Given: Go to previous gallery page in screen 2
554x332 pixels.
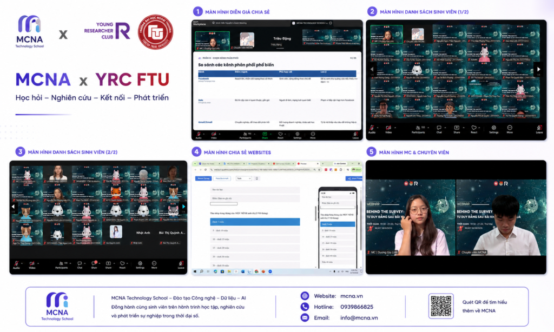Looking at the screenshot, I should (x=372, y=69).
